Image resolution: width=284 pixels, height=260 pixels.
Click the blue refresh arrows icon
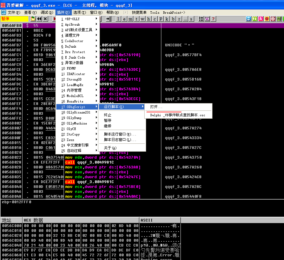pyautogui.click(x=248, y=19)
